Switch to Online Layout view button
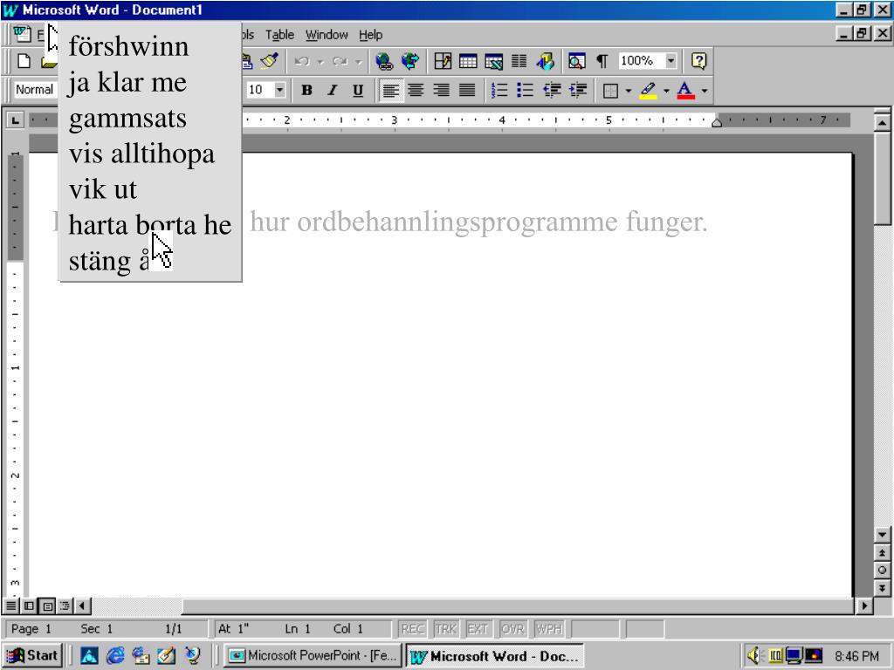 tap(29, 605)
